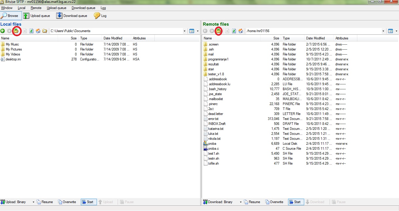Select the proba executable icon
The height and width of the screenshot is (211, 399).
pos(206,144)
